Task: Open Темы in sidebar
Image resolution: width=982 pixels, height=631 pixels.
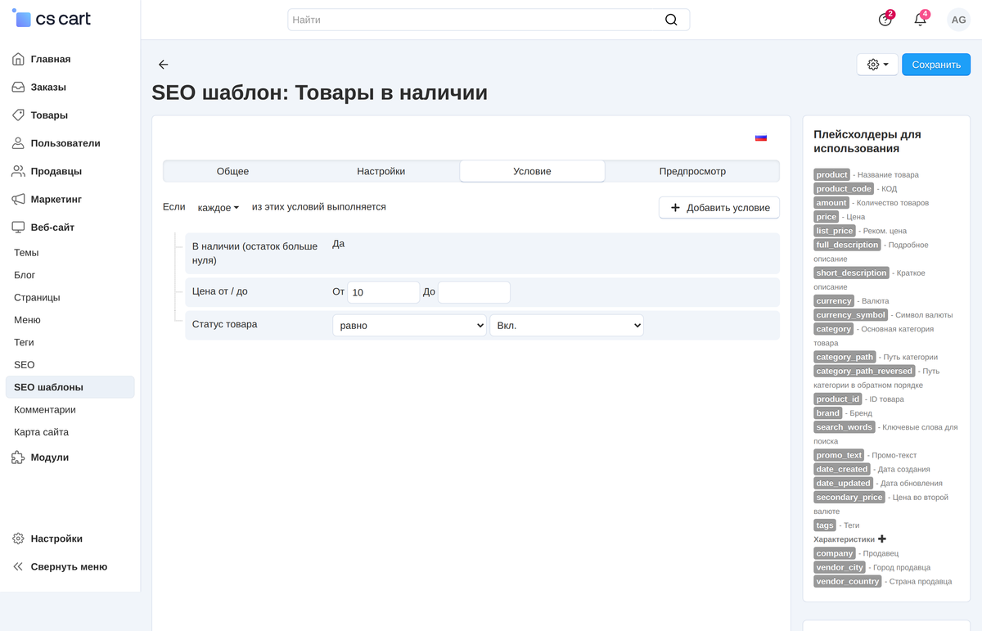Action: [x=26, y=253]
